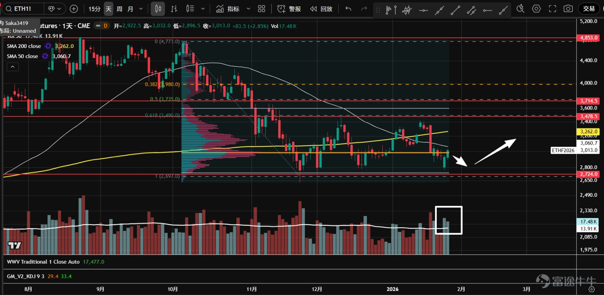Image resolution: width=604 pixels, height=295 pixels.
Task: Select the 天 daily timeframe
Action: point(109,9)
